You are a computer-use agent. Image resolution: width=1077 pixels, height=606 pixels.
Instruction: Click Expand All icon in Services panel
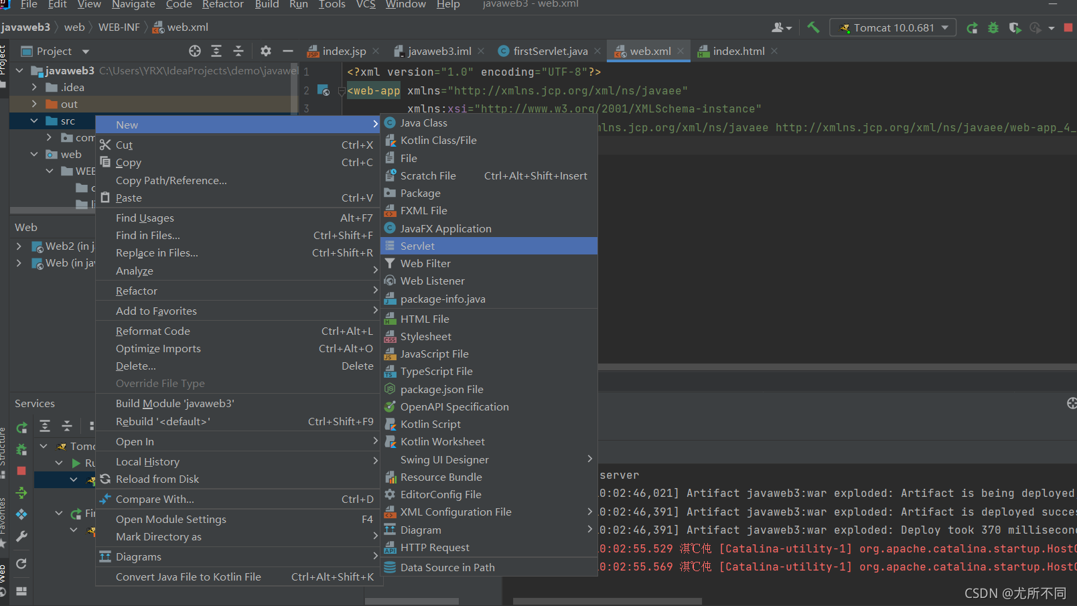coord(45,426)
